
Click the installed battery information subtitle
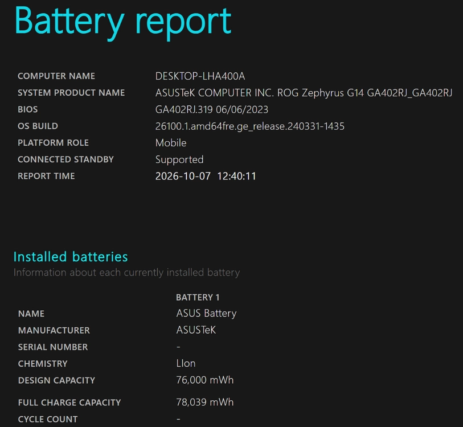click(x=126, y=273)
